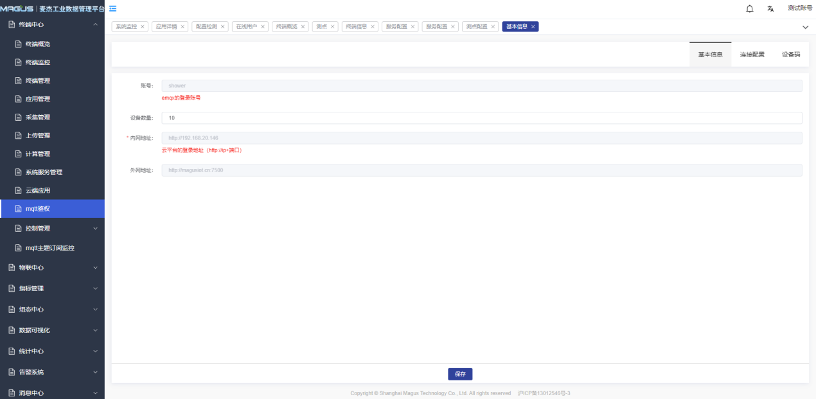Click the 设备数量 input field
This screenshot has height=399, width=816.
tap(481, 118)
